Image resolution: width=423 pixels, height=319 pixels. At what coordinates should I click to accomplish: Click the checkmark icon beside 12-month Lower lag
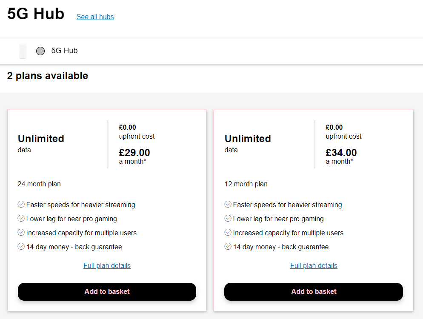click(x=228, y=219)
